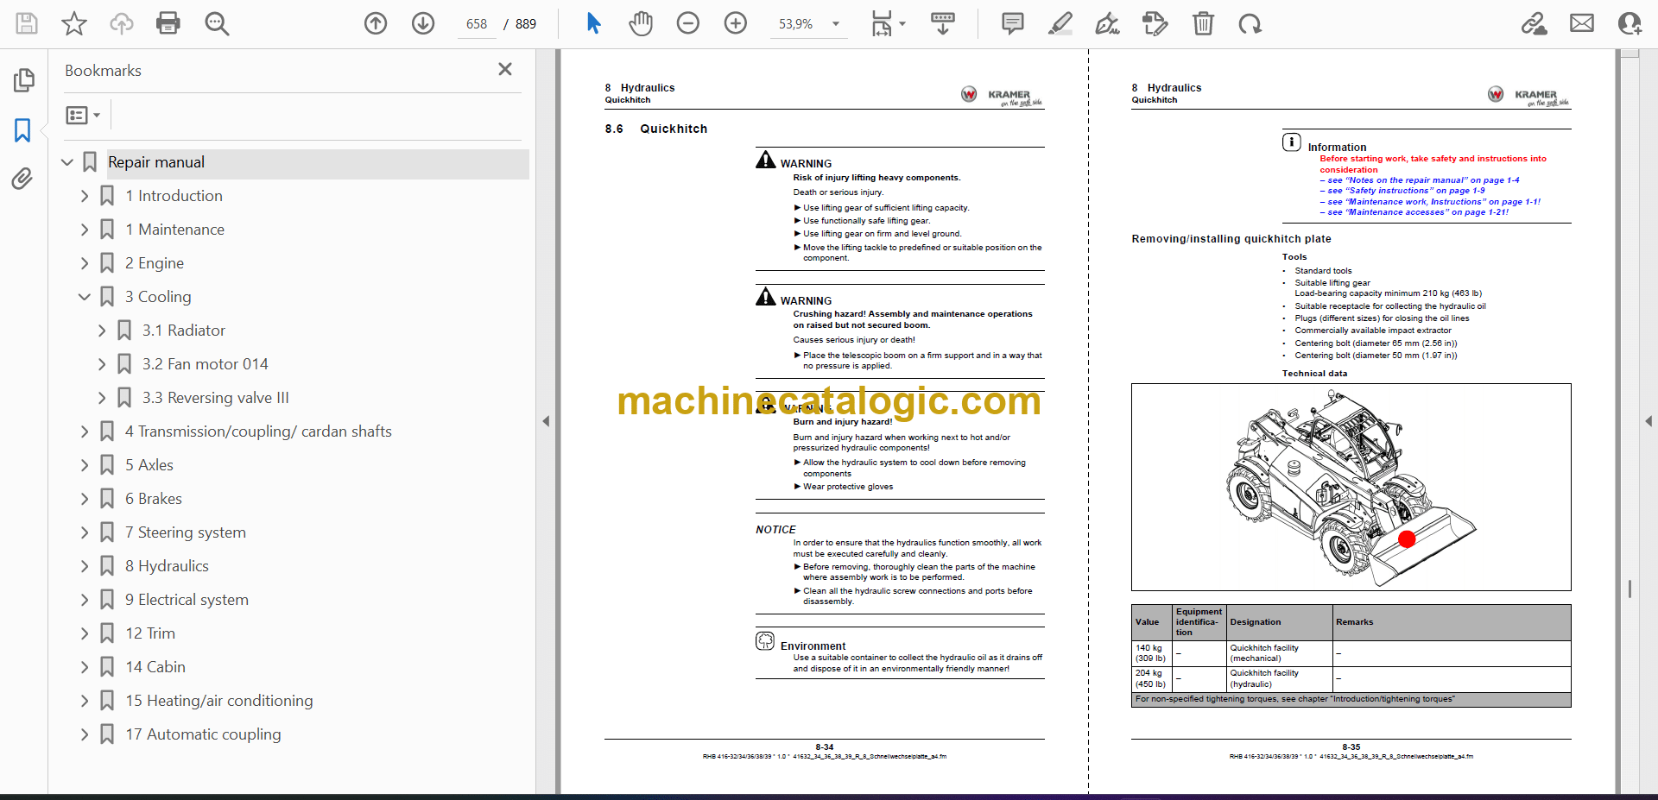The height and width of the screenshot is (800, 1658).
Task: Send the file by email
Action: (x=1582, y=23)
